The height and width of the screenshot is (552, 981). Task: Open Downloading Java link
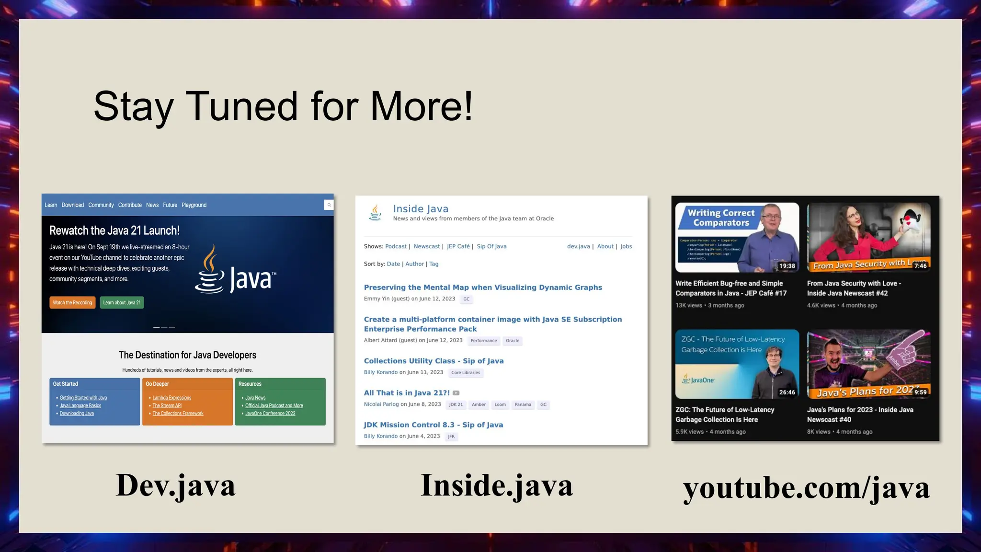pyautogui.click(x=77, y=413)
